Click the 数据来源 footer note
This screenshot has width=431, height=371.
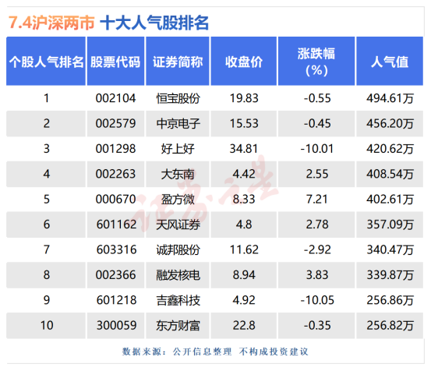(x=215, y=352)
